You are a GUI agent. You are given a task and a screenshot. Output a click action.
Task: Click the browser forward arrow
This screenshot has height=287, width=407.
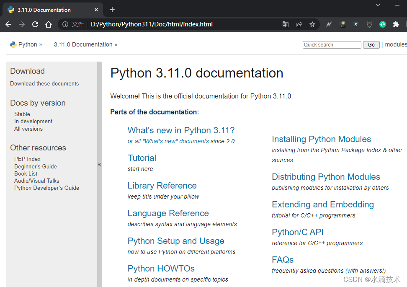click(22, 24)
